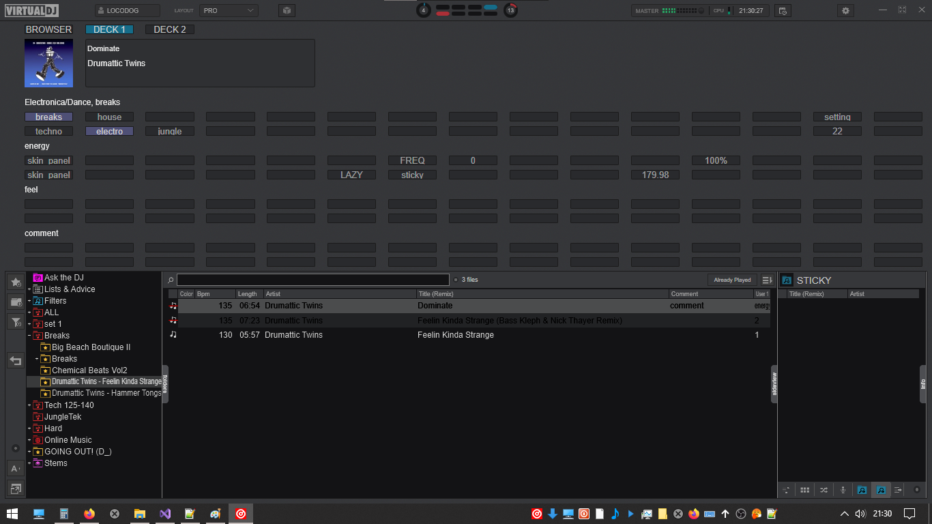Click the Dominate album cover thumbnail
932x524 pixels.
(48, 63)
